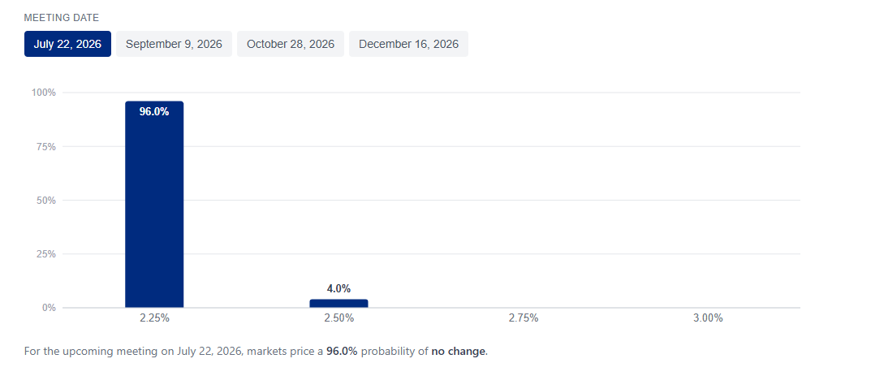Viewport: 871px width, 376px height.
Task: Click the 75% y-axis tick label
Action: [x=46, y=147]
